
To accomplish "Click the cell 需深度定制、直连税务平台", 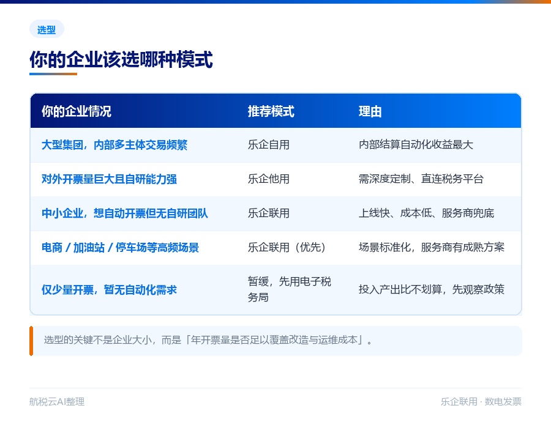I will pyautogui.click(x=421, y=179).
